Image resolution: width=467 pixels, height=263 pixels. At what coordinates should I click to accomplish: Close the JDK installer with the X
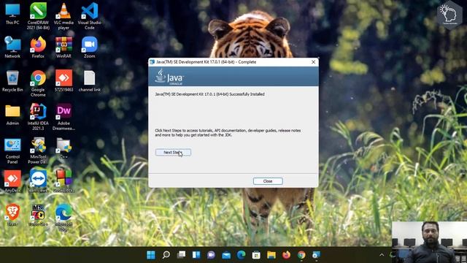[x=313, y=62]
